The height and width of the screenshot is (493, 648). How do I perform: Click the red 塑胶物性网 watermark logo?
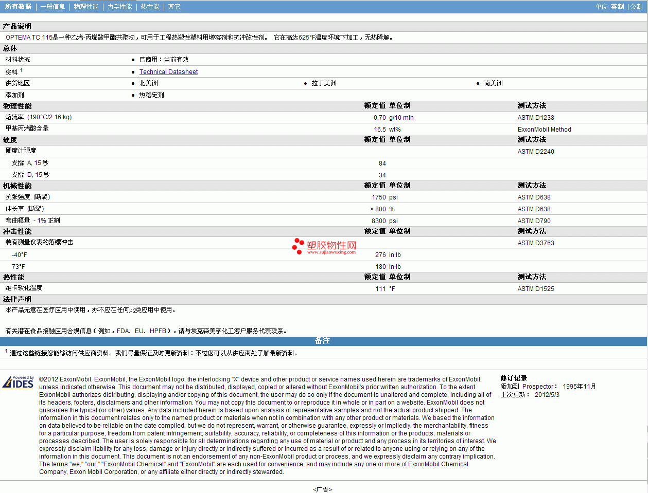[x=325, y=246]
